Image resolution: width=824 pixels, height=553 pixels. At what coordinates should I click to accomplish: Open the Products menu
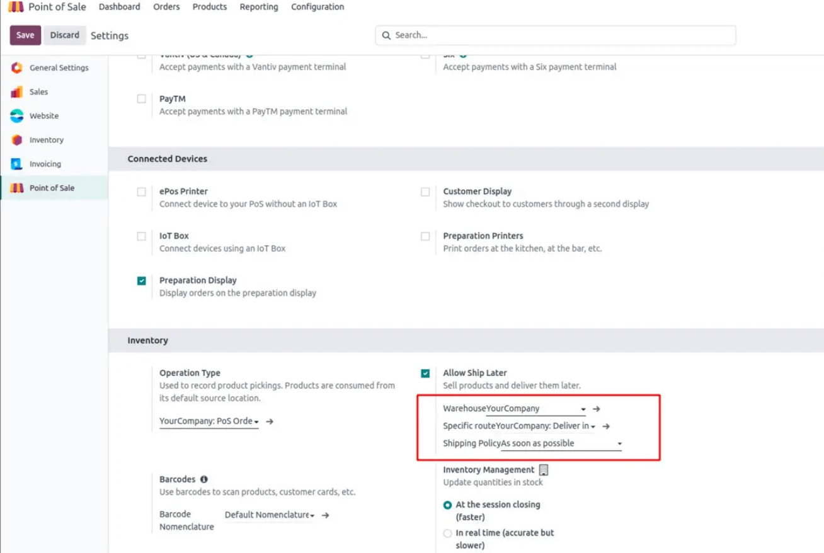point(210,7)
